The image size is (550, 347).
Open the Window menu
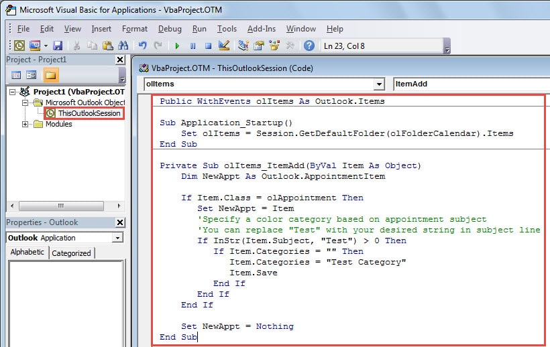click(301, 29)
